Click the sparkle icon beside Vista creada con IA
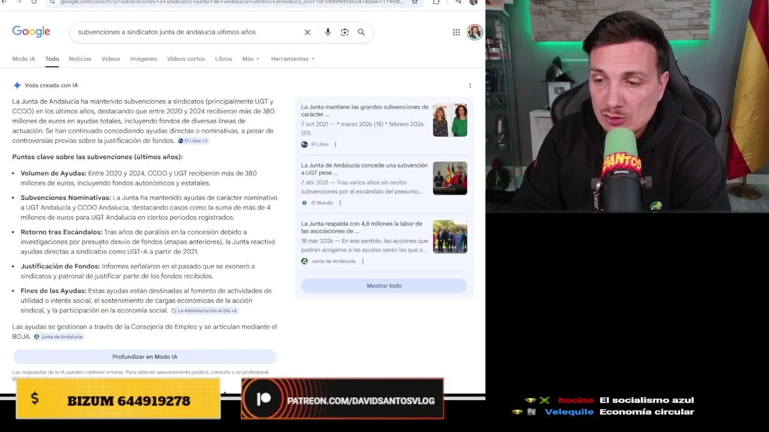The width and height of the screenshot is (769, 432). point(17,85)
